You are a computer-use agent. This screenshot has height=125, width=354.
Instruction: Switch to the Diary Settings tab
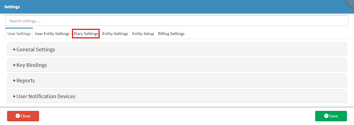click(86, 34)
